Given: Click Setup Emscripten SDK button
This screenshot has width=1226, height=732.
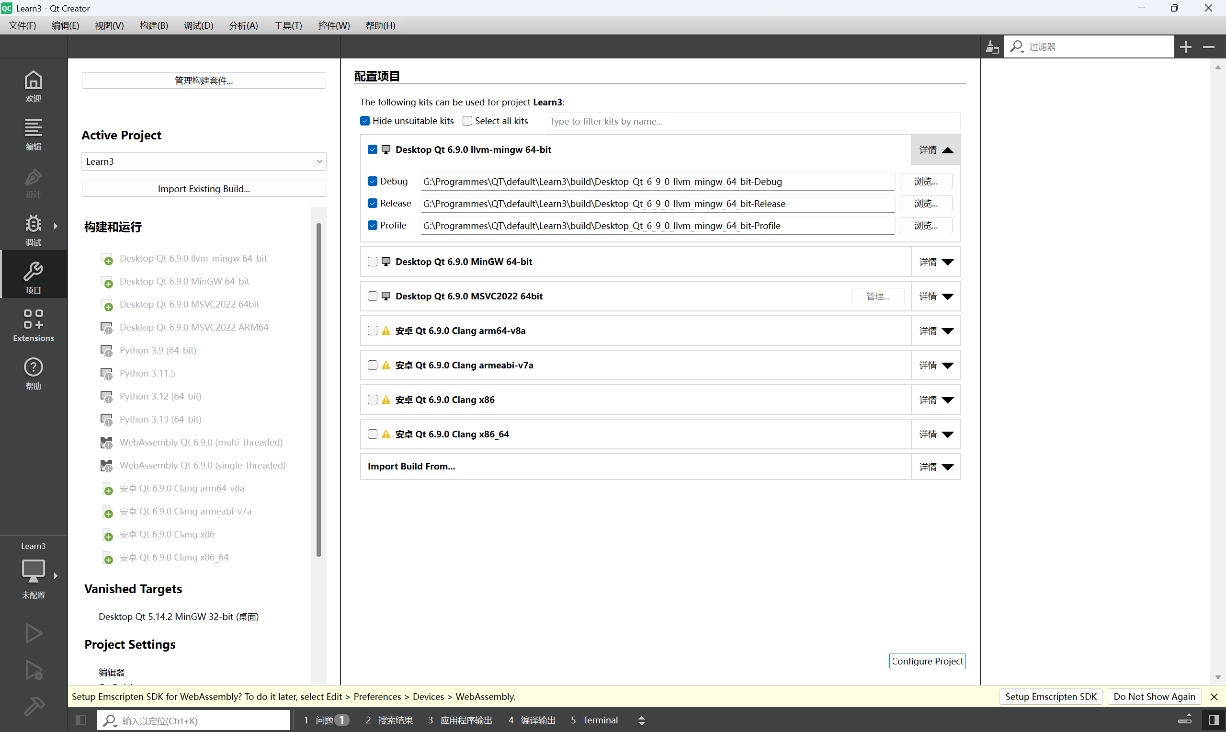Looking at the screenshot, I should tap(1051, 697).
